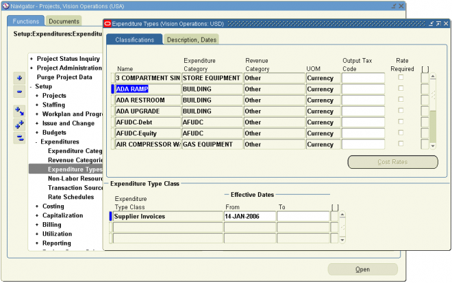Click the Oracle icon in Expenditure Types title bar
The width and height of the screenshot is (452, 283).
point(108,23)
